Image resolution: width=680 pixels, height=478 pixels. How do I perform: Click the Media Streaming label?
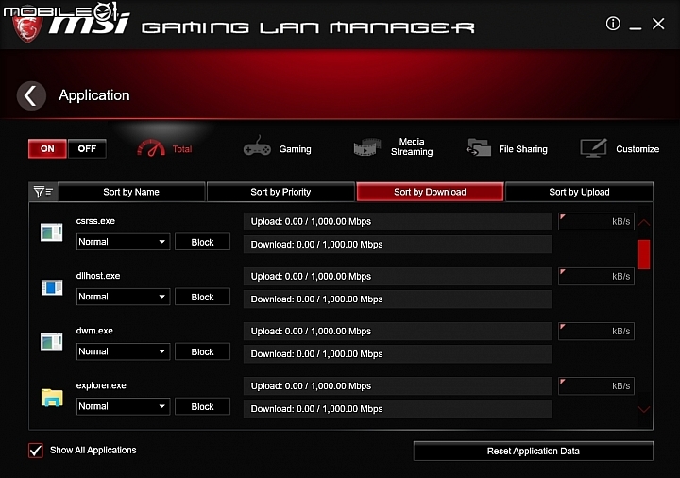coord(412,146)
